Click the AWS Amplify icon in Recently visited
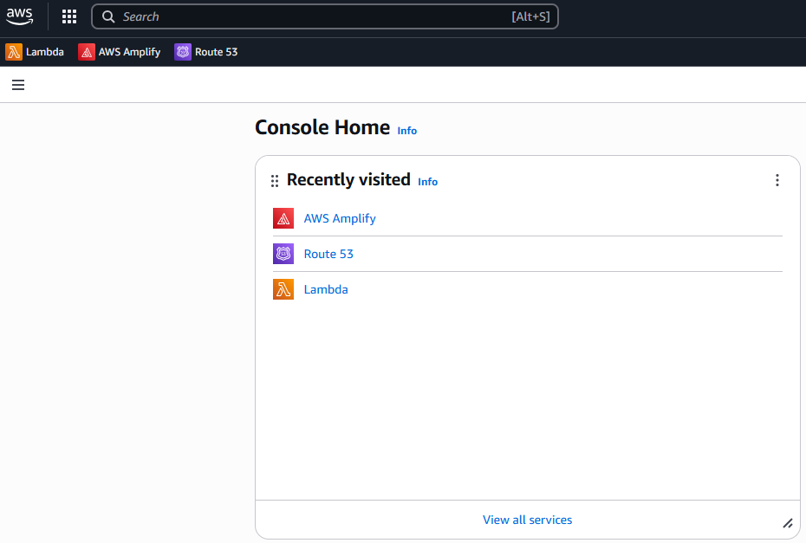 283,218
